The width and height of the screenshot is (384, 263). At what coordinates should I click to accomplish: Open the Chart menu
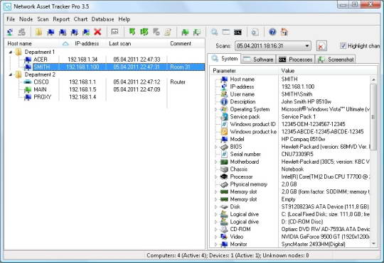click(x=80, y=19)
